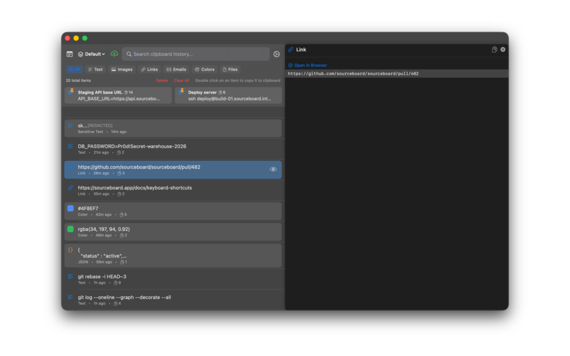
Task: Click the 20 total items label
Action: (x=78, y=81)
